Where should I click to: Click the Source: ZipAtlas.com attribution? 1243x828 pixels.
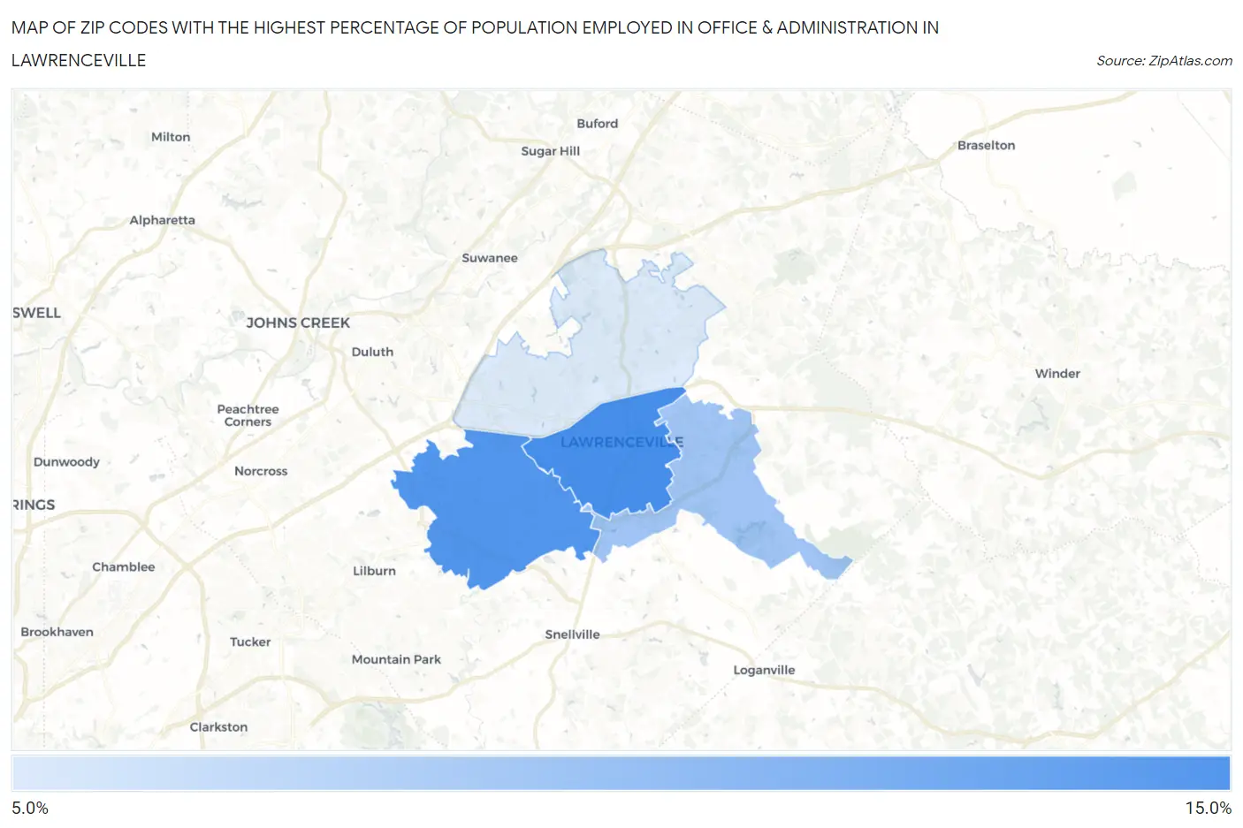[1164, 61]
